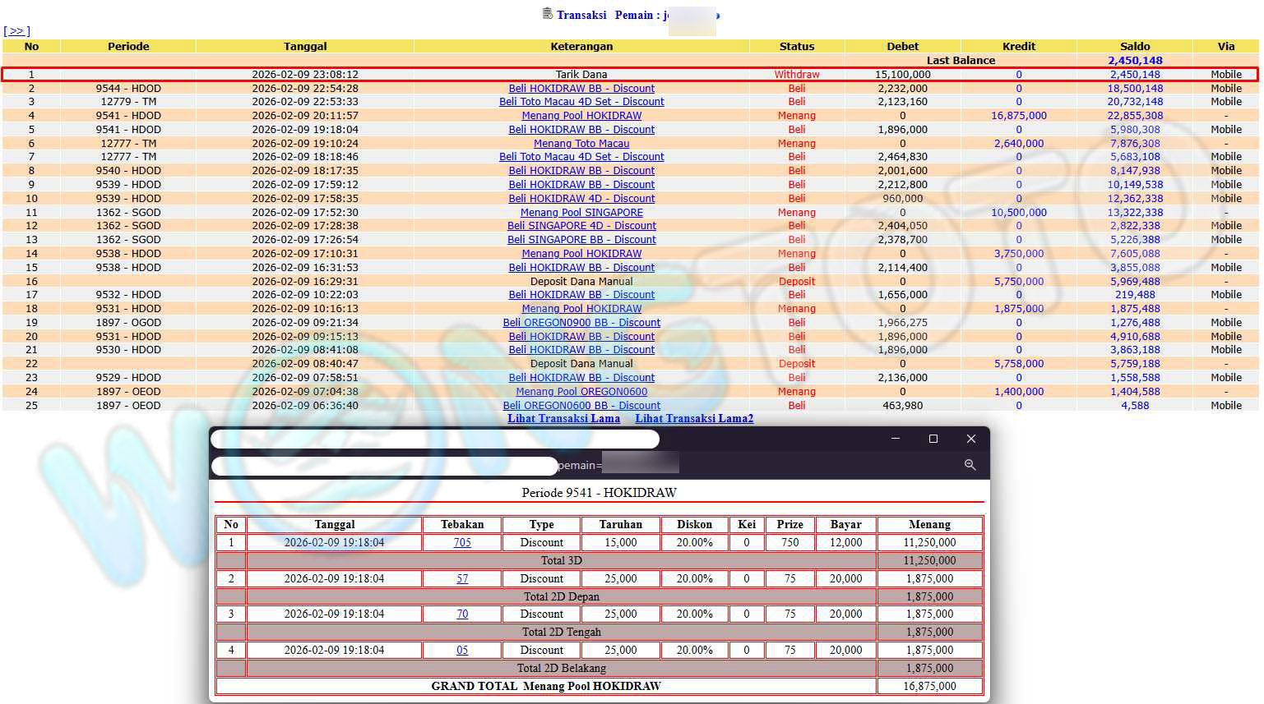1264x704 pixels.
Task: Open Lihat Transaksi Lama2 link
Action: [x=693, y=418]
